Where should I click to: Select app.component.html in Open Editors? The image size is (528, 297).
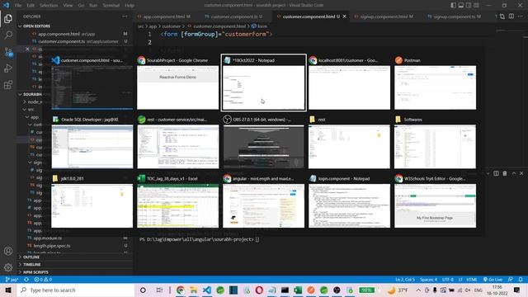coord(75,34)
